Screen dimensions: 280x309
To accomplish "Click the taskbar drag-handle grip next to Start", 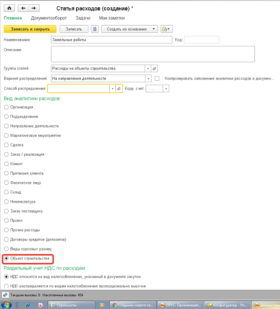I will tap(17, 305).
